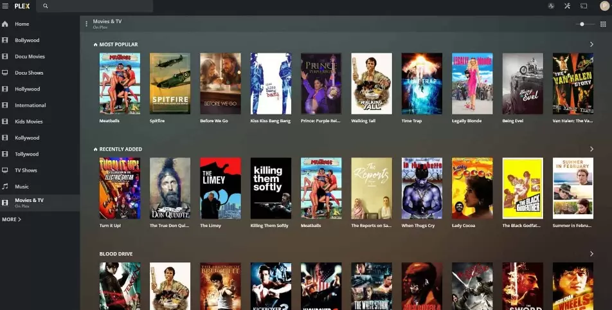Viewport: 612px width, 310px height.
Task: Open the Legally Blonde poster
Action: [472, 84]
